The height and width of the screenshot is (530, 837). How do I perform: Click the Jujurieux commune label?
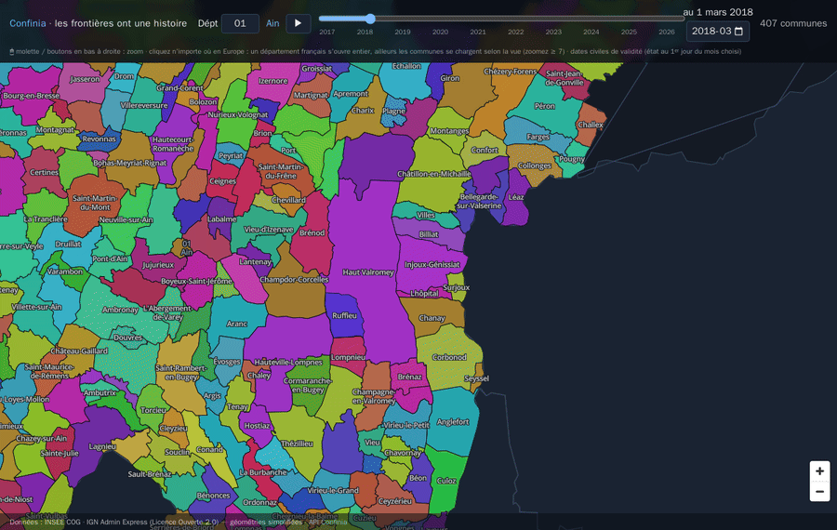[158, 265]
